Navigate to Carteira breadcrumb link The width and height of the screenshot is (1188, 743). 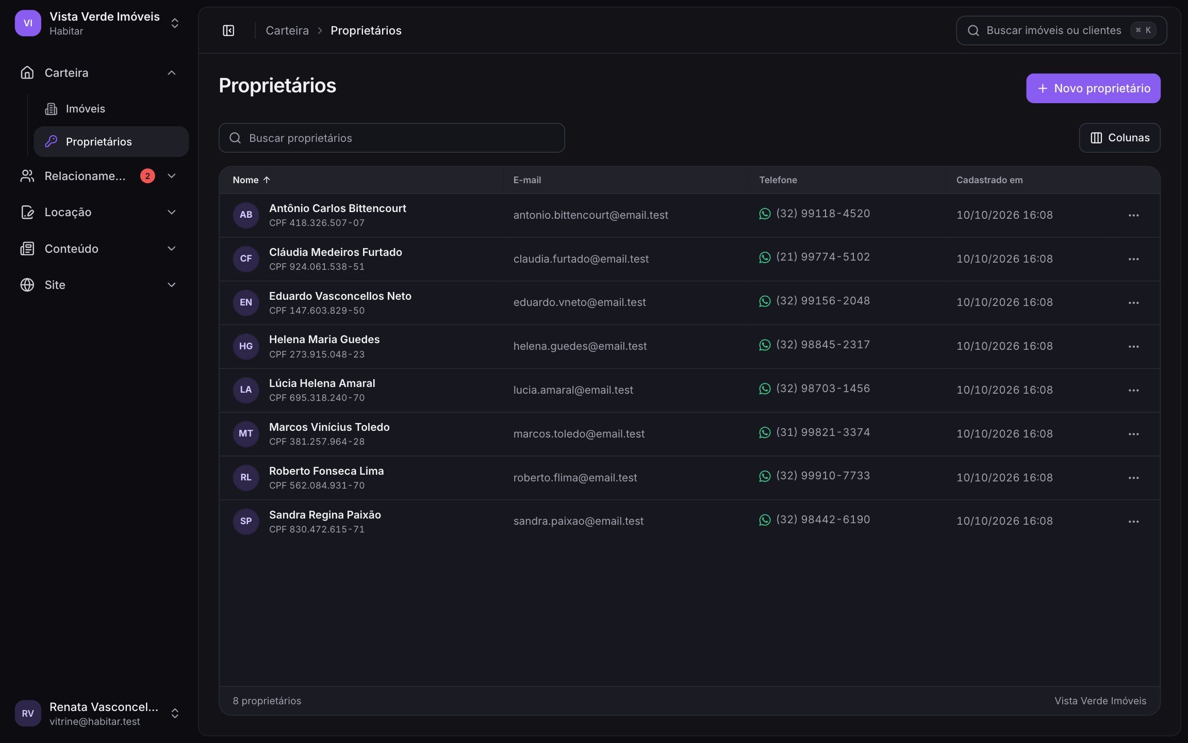coord(287,30)
